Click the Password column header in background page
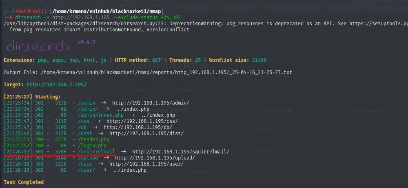Image resolution: width=408 pixels, height=188 pixels. tap(368, 110)
